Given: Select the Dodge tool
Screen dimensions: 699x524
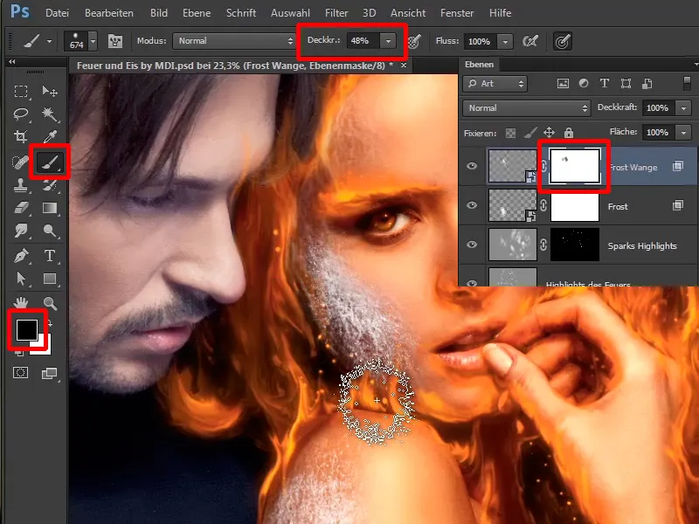Looking at the screenshot, I should click(50, 231).
